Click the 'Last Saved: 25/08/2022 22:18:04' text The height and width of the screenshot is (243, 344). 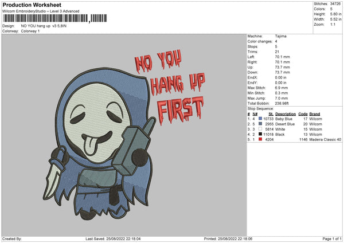[x=113, y=238]
